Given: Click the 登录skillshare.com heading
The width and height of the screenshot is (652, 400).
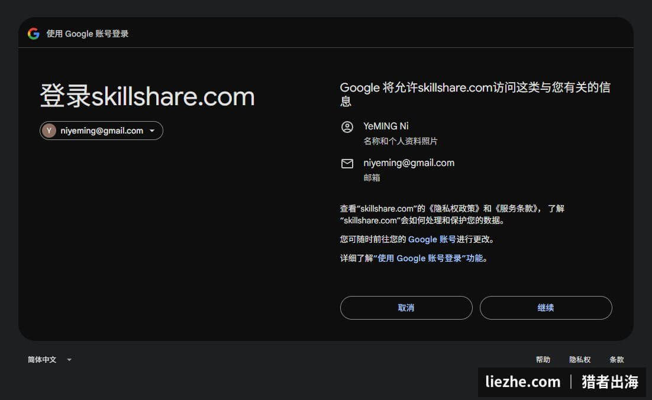Looking at the screenshot, I should click(x=147, y=96).
